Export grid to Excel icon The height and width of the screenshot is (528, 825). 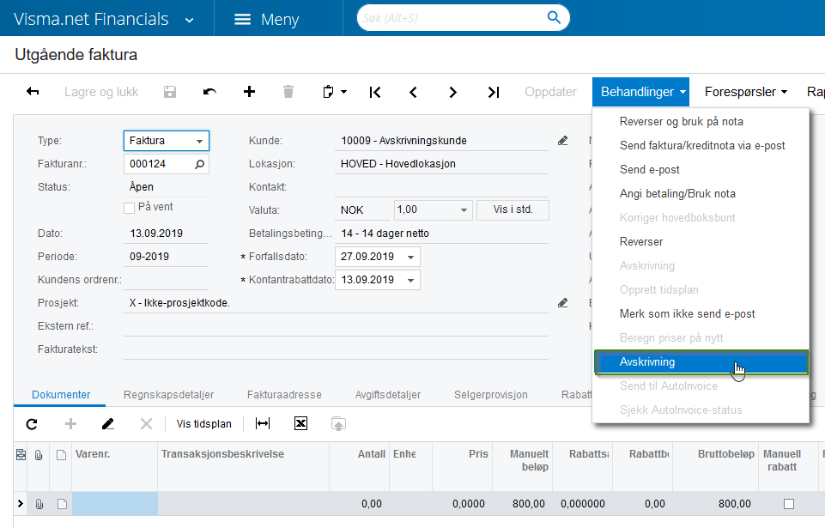300,423
